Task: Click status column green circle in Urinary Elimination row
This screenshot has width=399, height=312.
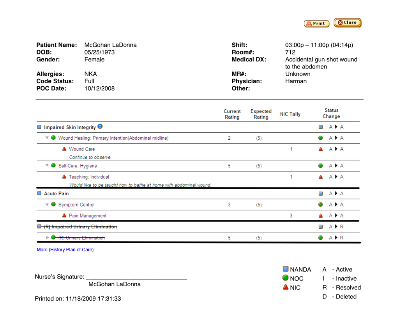Action: point(321,238)
